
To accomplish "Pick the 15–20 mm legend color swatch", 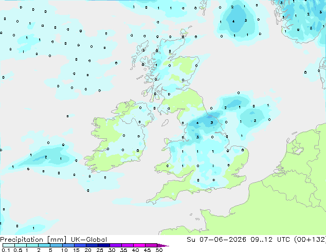I will click(80, 245).
